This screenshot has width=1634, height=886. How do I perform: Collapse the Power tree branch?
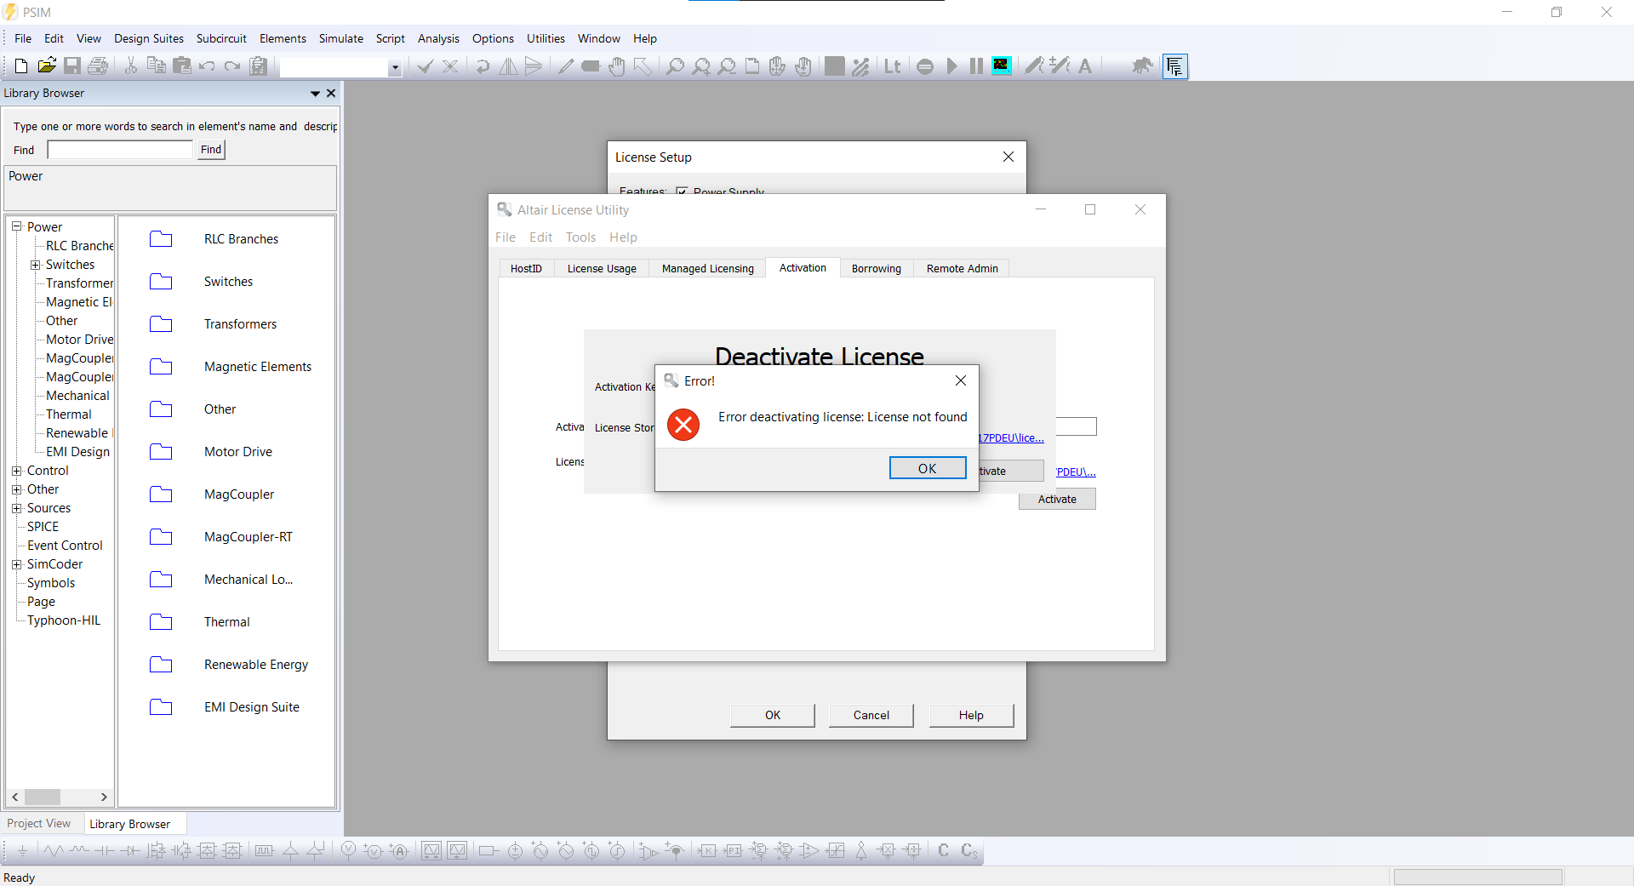[x=15, y=226]
